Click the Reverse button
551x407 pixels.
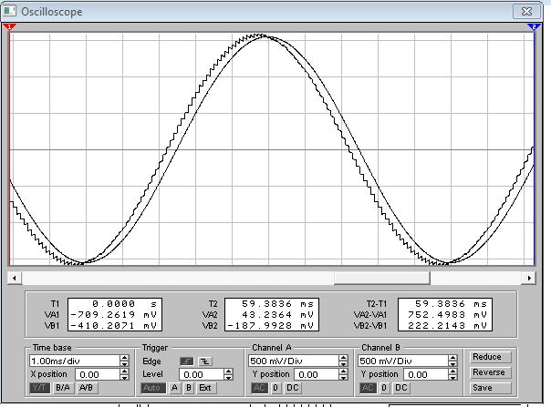click(x=491, y=372)
